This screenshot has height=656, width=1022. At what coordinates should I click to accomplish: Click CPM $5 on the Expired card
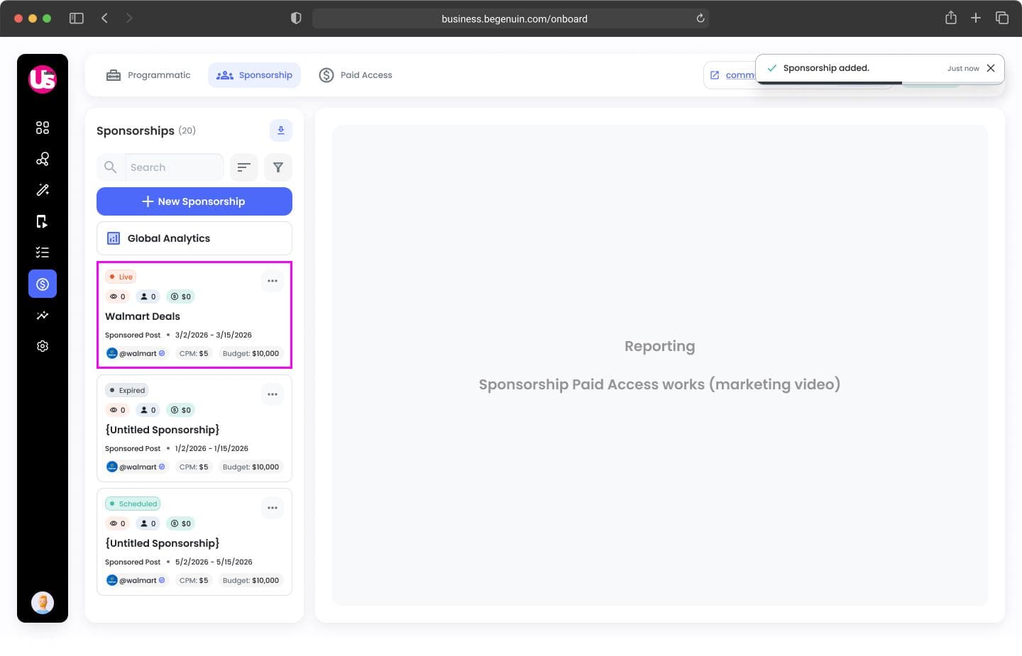[x=194, y=467]
